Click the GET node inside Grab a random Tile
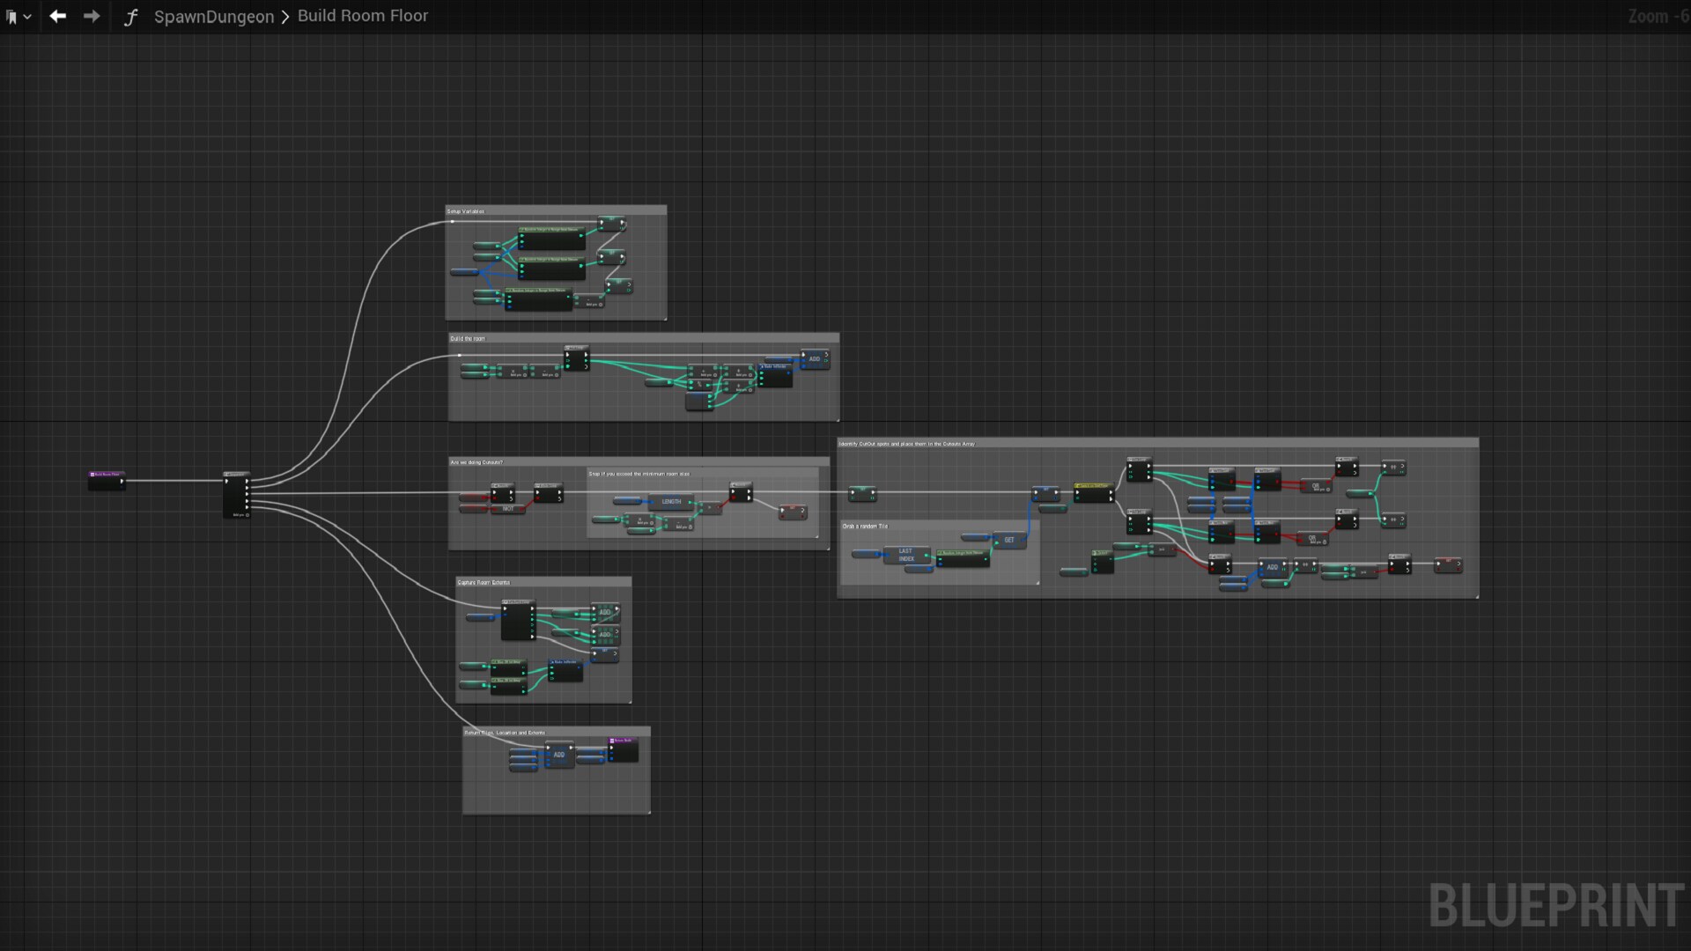 click(1009, 540)
